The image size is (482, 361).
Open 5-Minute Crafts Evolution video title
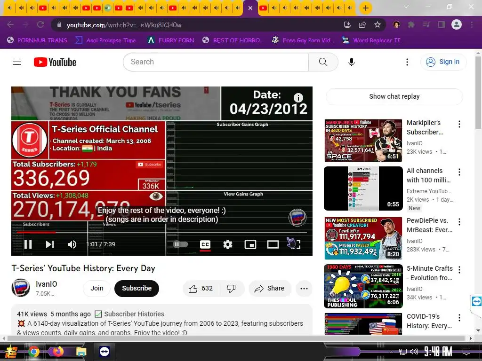(429, 273)
